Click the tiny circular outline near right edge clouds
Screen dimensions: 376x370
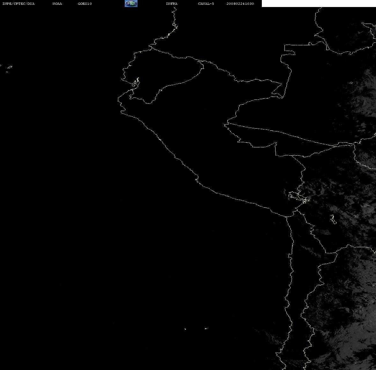[351, 83]
